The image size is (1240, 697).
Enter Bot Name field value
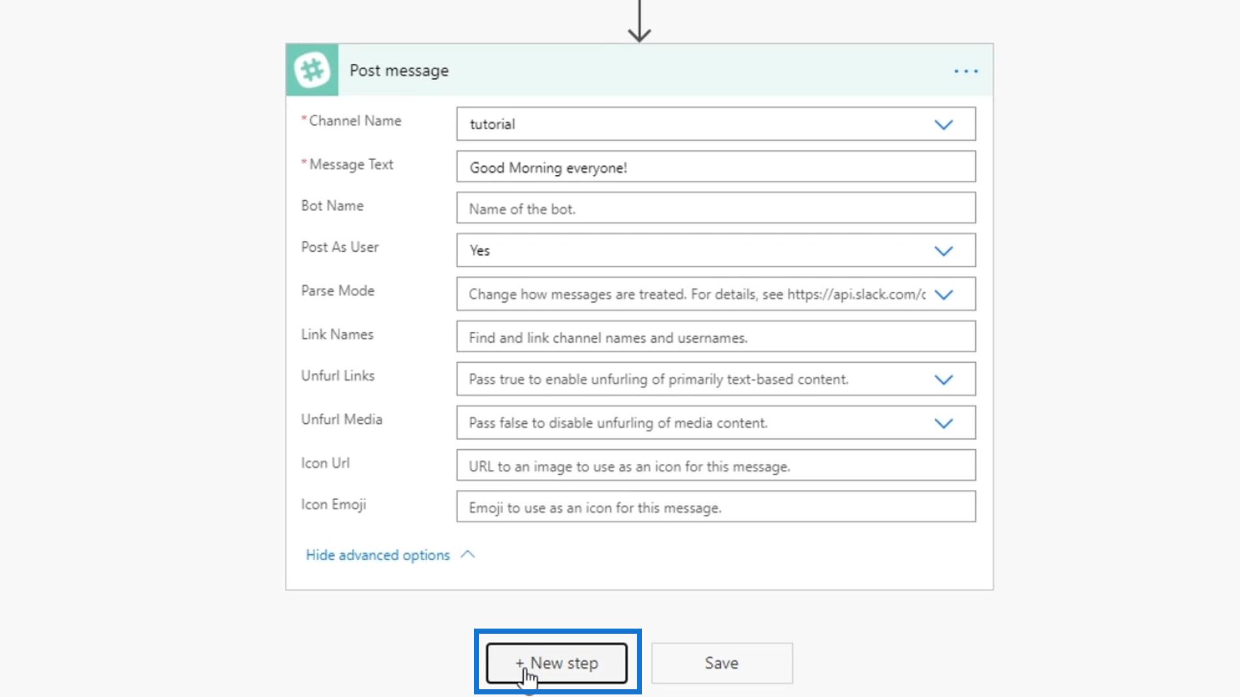[x=716, y=208]
